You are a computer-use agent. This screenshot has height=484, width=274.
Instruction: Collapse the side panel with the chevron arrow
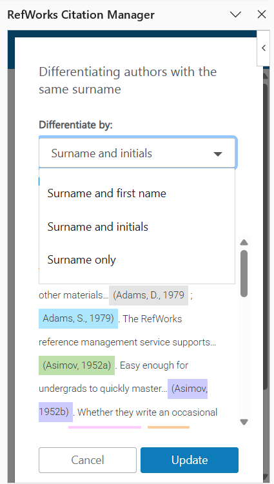264,48
